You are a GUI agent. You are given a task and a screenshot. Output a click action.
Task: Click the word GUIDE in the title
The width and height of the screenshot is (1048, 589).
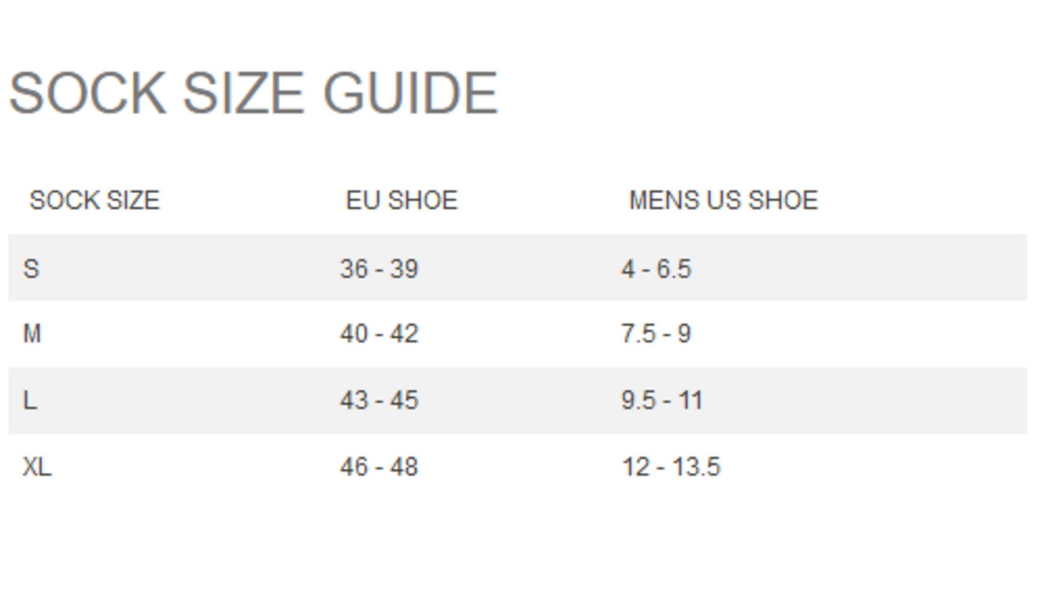[410, 93]
